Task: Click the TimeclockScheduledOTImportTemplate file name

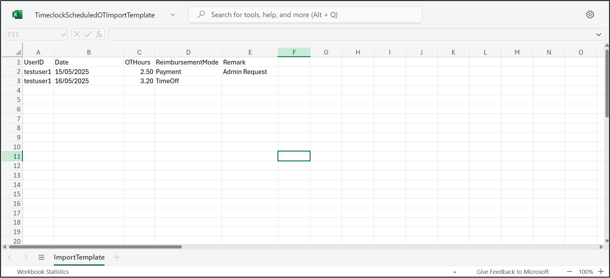Action: click(x=95, y=15)
